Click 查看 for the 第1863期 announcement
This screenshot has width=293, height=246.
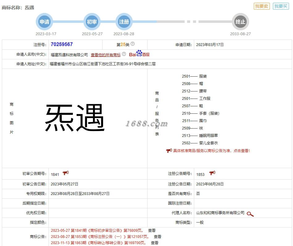click(x=155, y=243)
